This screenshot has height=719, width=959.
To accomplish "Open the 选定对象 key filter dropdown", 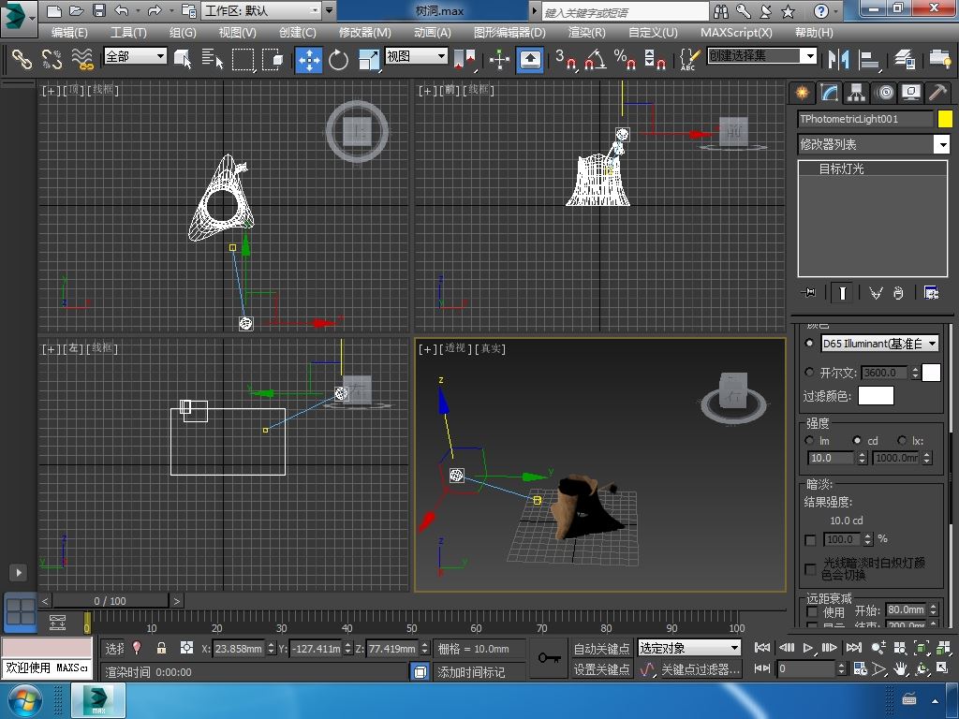I will pos(688,648).
